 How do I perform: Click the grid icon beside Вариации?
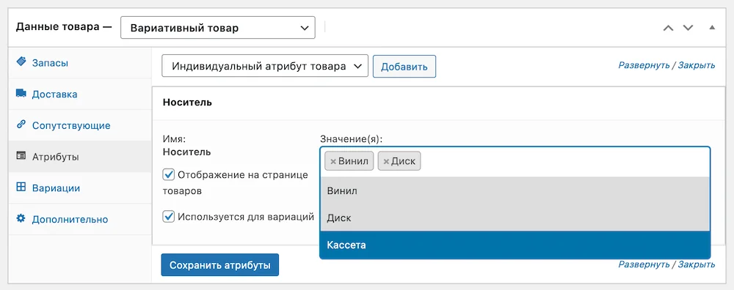coord(21,187)
